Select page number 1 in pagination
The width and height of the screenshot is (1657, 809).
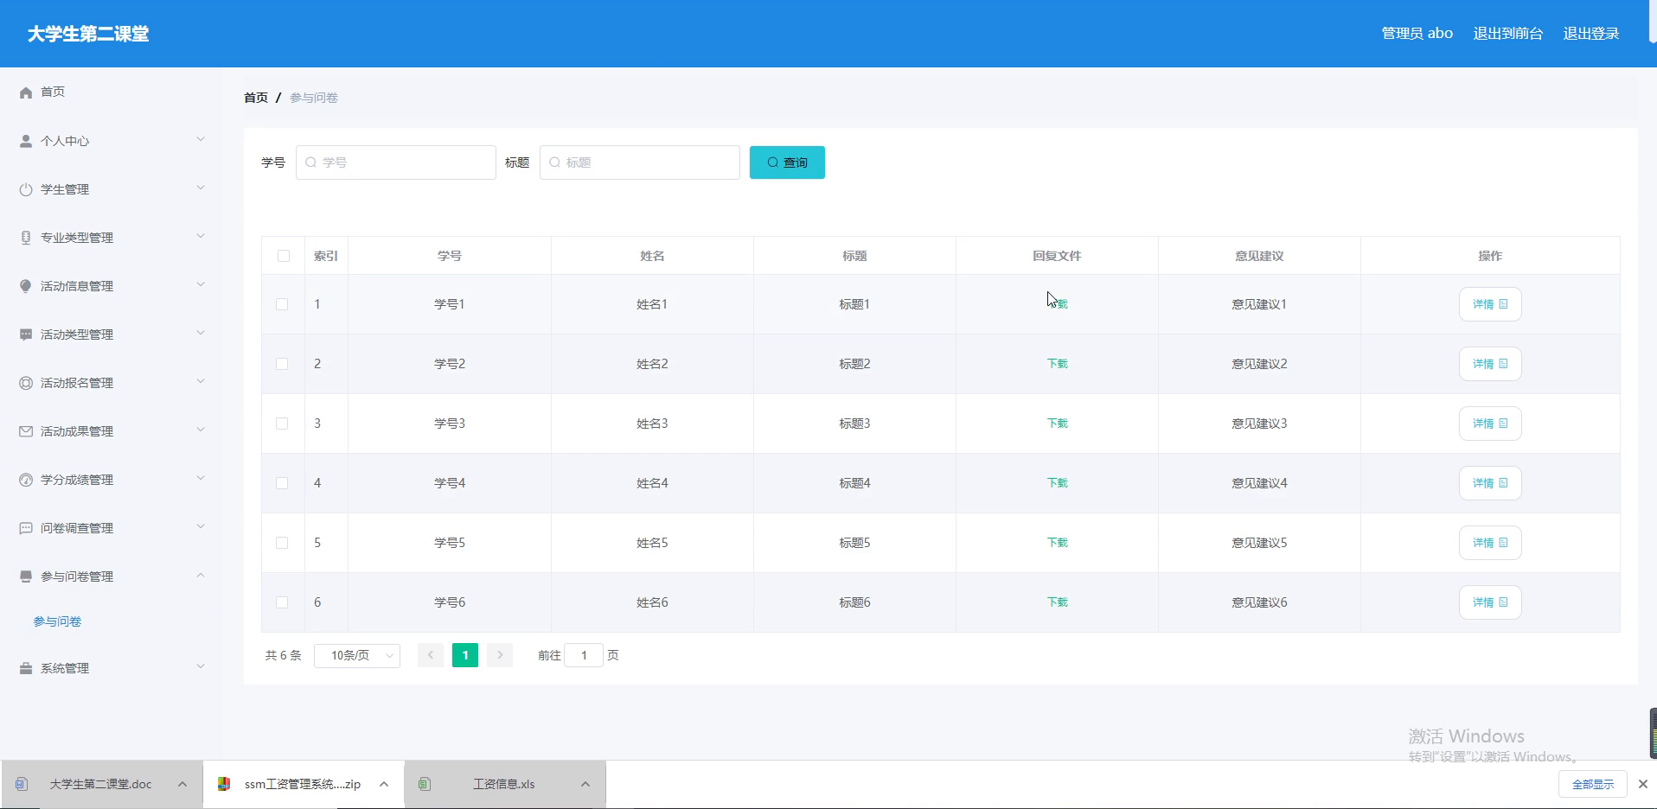[465, 655]
